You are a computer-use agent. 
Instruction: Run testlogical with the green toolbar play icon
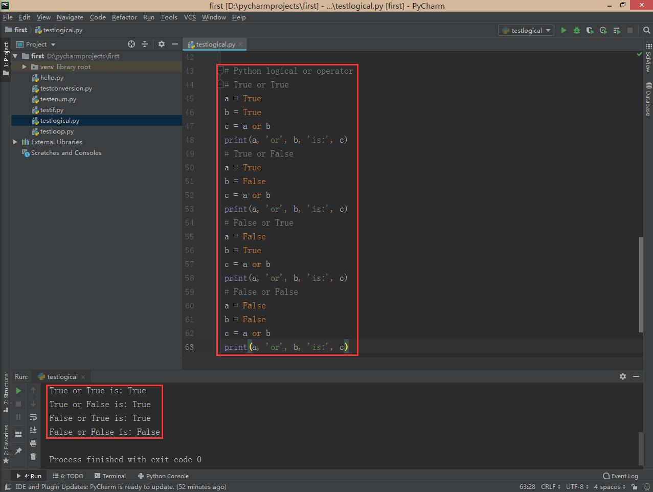(x=564, y=30)
